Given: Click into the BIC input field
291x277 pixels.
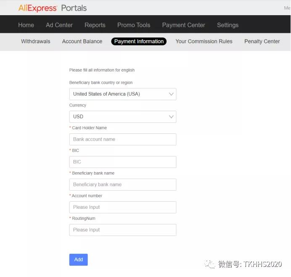Looking at the screenshot, I should (x=123, y=162).
